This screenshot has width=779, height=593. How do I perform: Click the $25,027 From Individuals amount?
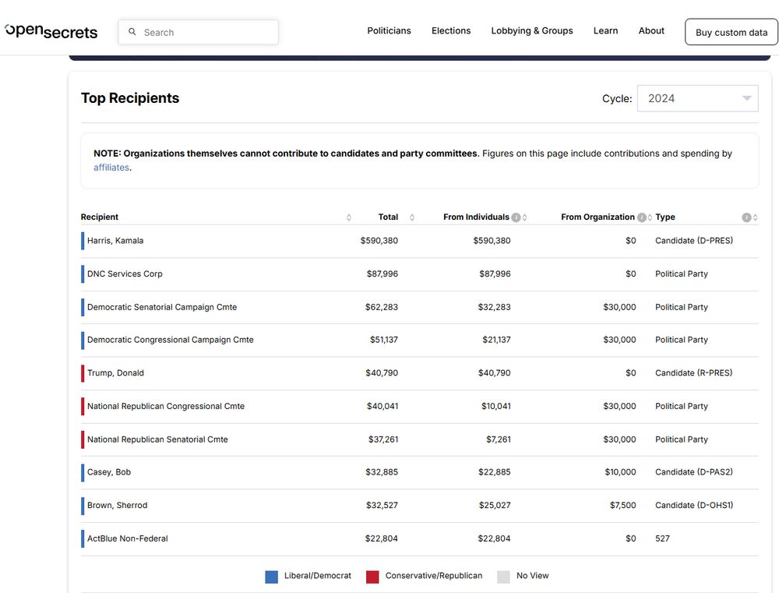coord(495,505)
